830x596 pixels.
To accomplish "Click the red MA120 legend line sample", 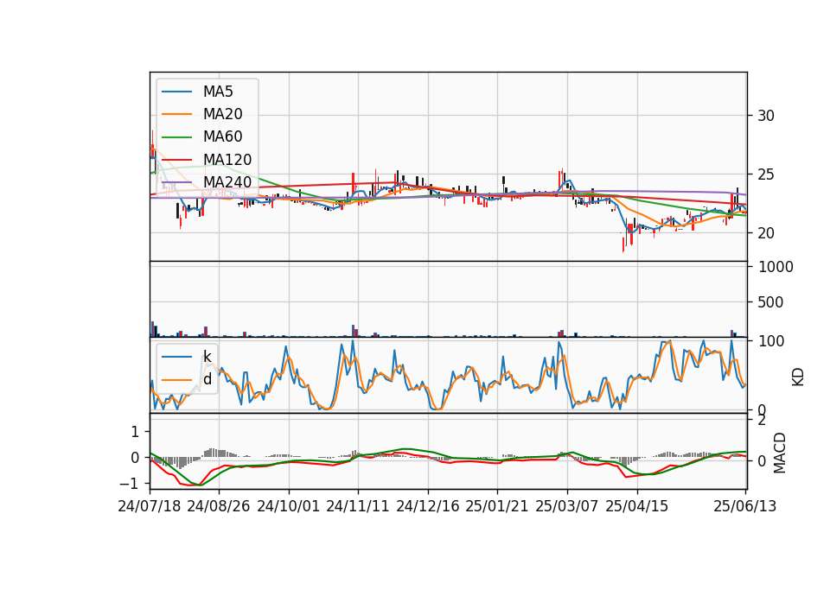I will coord(176,160).
